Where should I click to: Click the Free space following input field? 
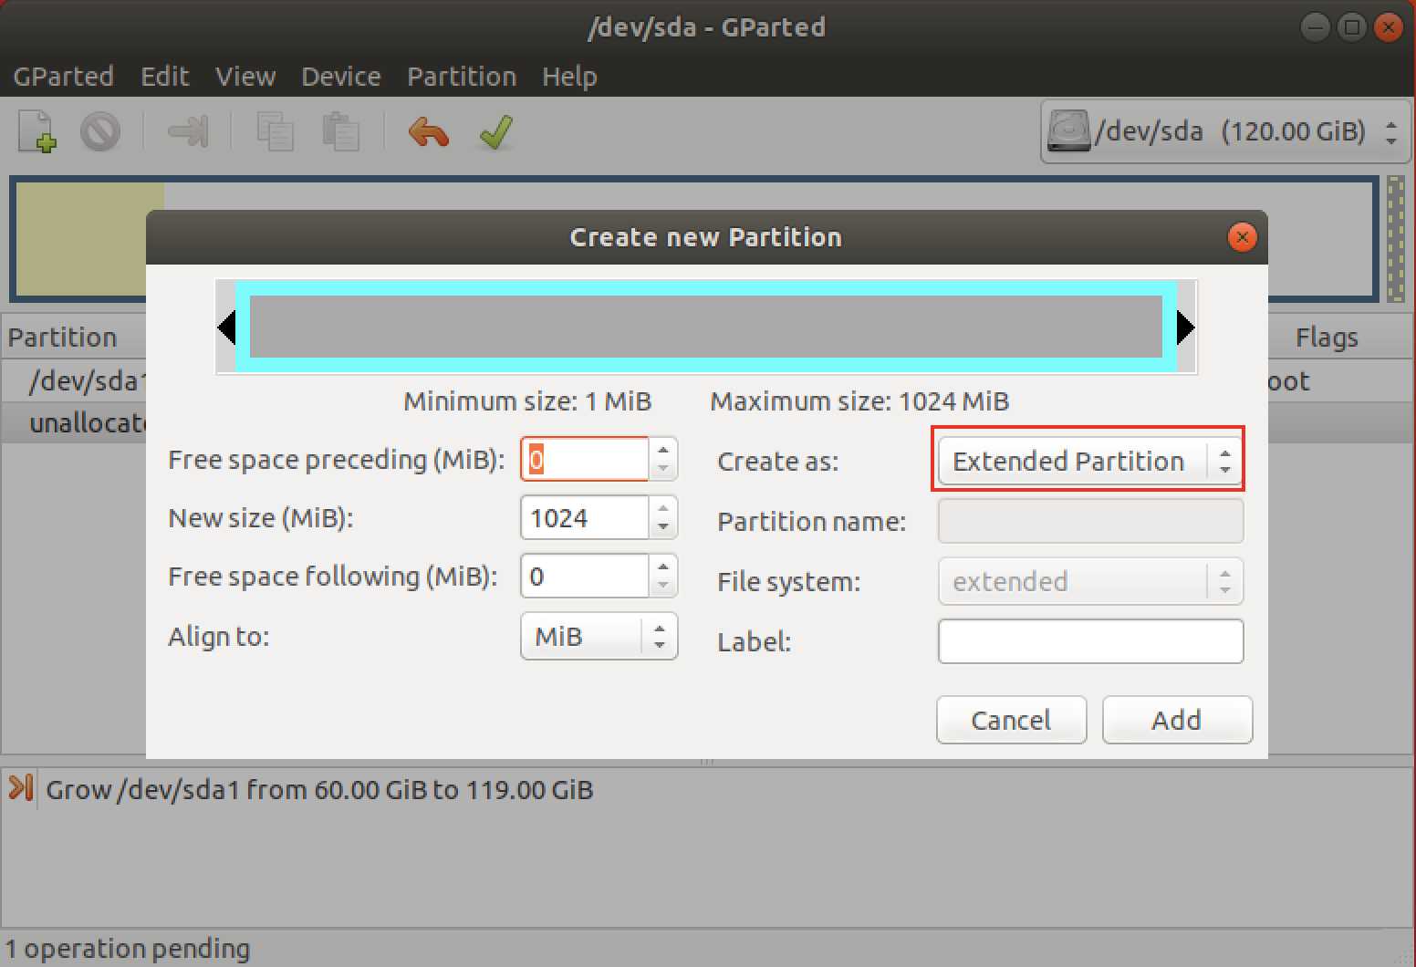tap(585, 576)
